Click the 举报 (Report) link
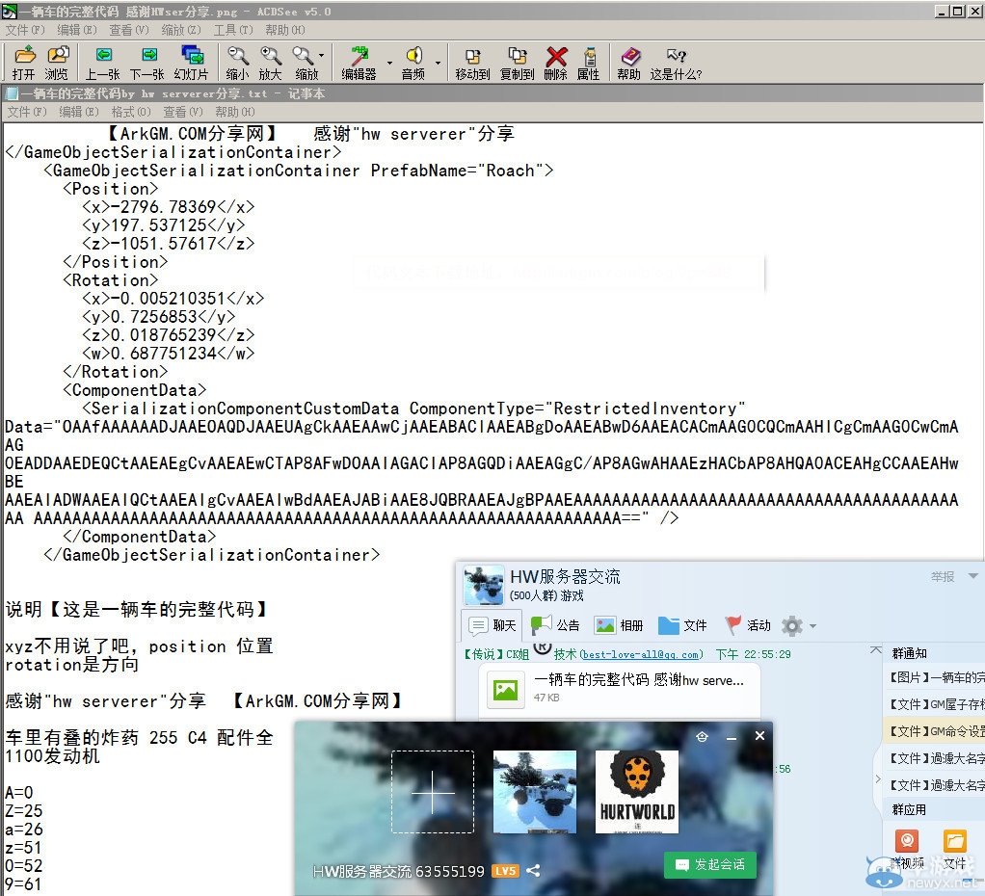The image size is (985, 896). coord(942,576)
